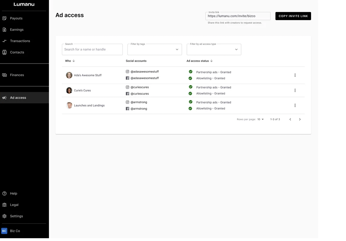
Task: Go to the previous page arrow
Action: pyautogui.click(x=290, y=119)
